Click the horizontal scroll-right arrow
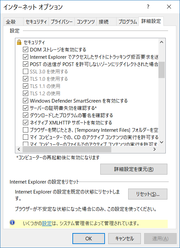This screenshot has width=180, height=248. pos(154,149)
